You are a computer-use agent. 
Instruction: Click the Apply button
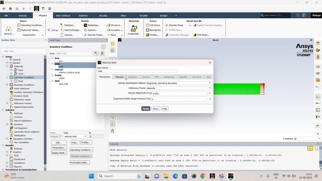point(146,109)
